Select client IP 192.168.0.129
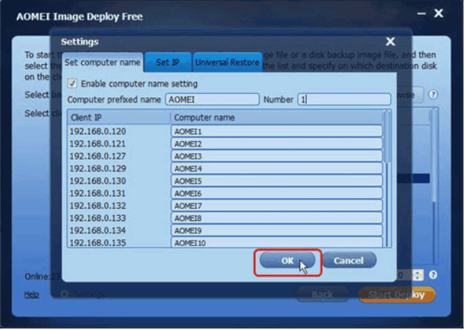Viewport: 465px width, 330px height. coord(97,169)
